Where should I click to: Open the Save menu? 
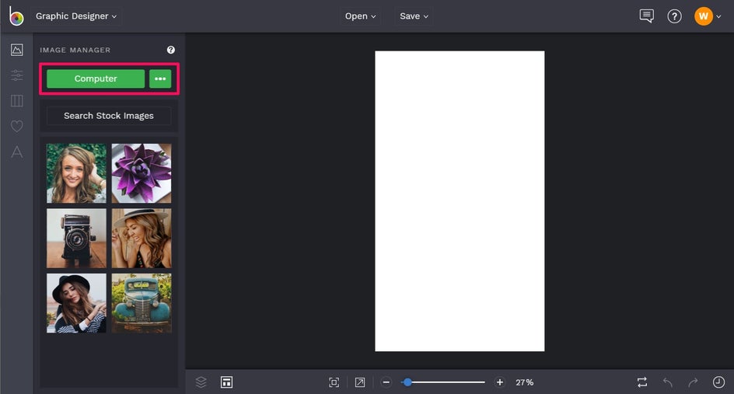point(414,16)
